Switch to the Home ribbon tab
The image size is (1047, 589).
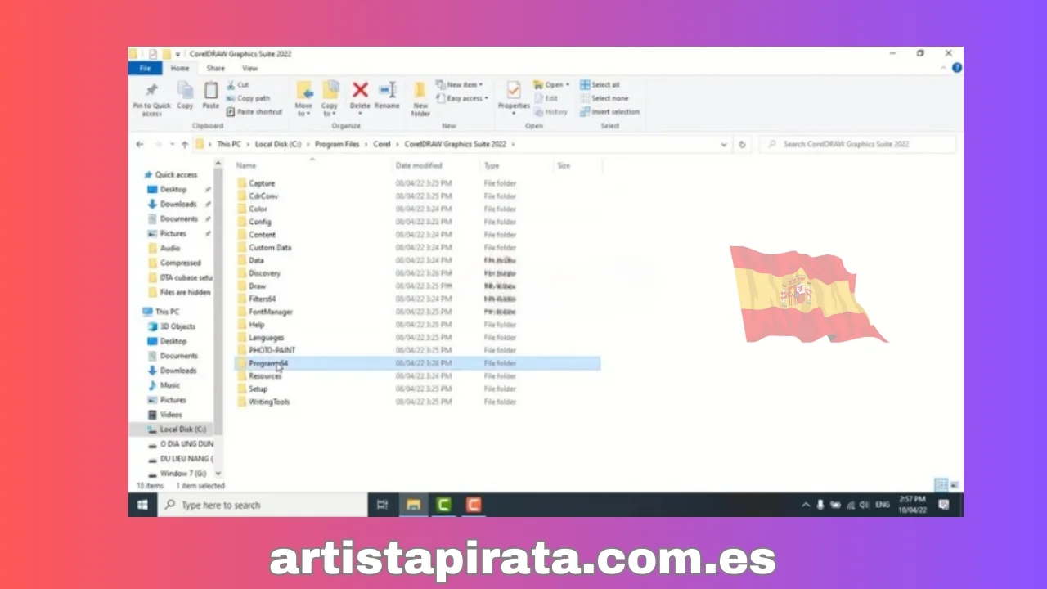[x=180, y=69]
